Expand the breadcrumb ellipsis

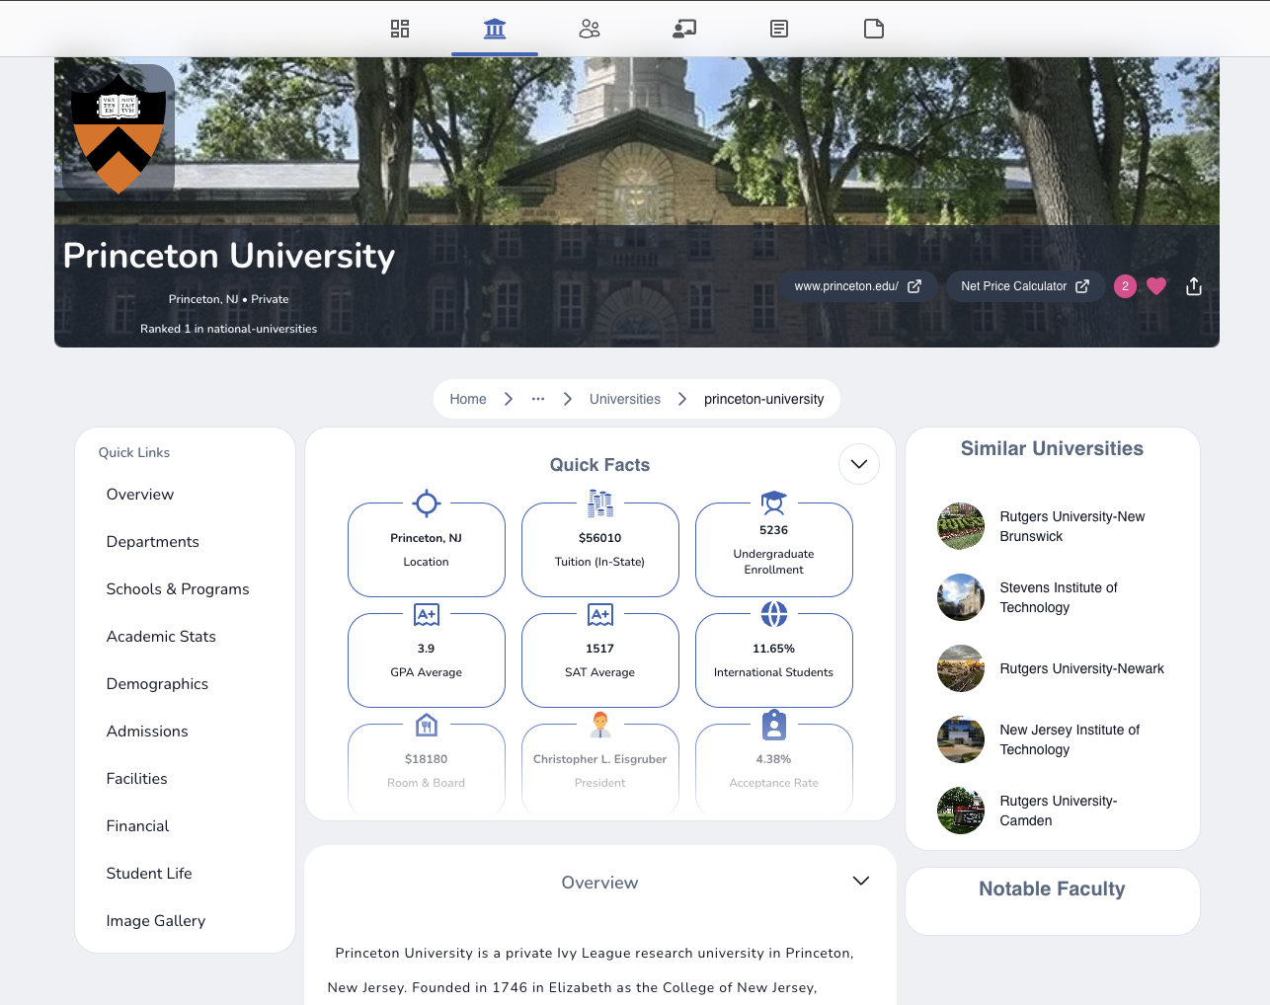538,399
